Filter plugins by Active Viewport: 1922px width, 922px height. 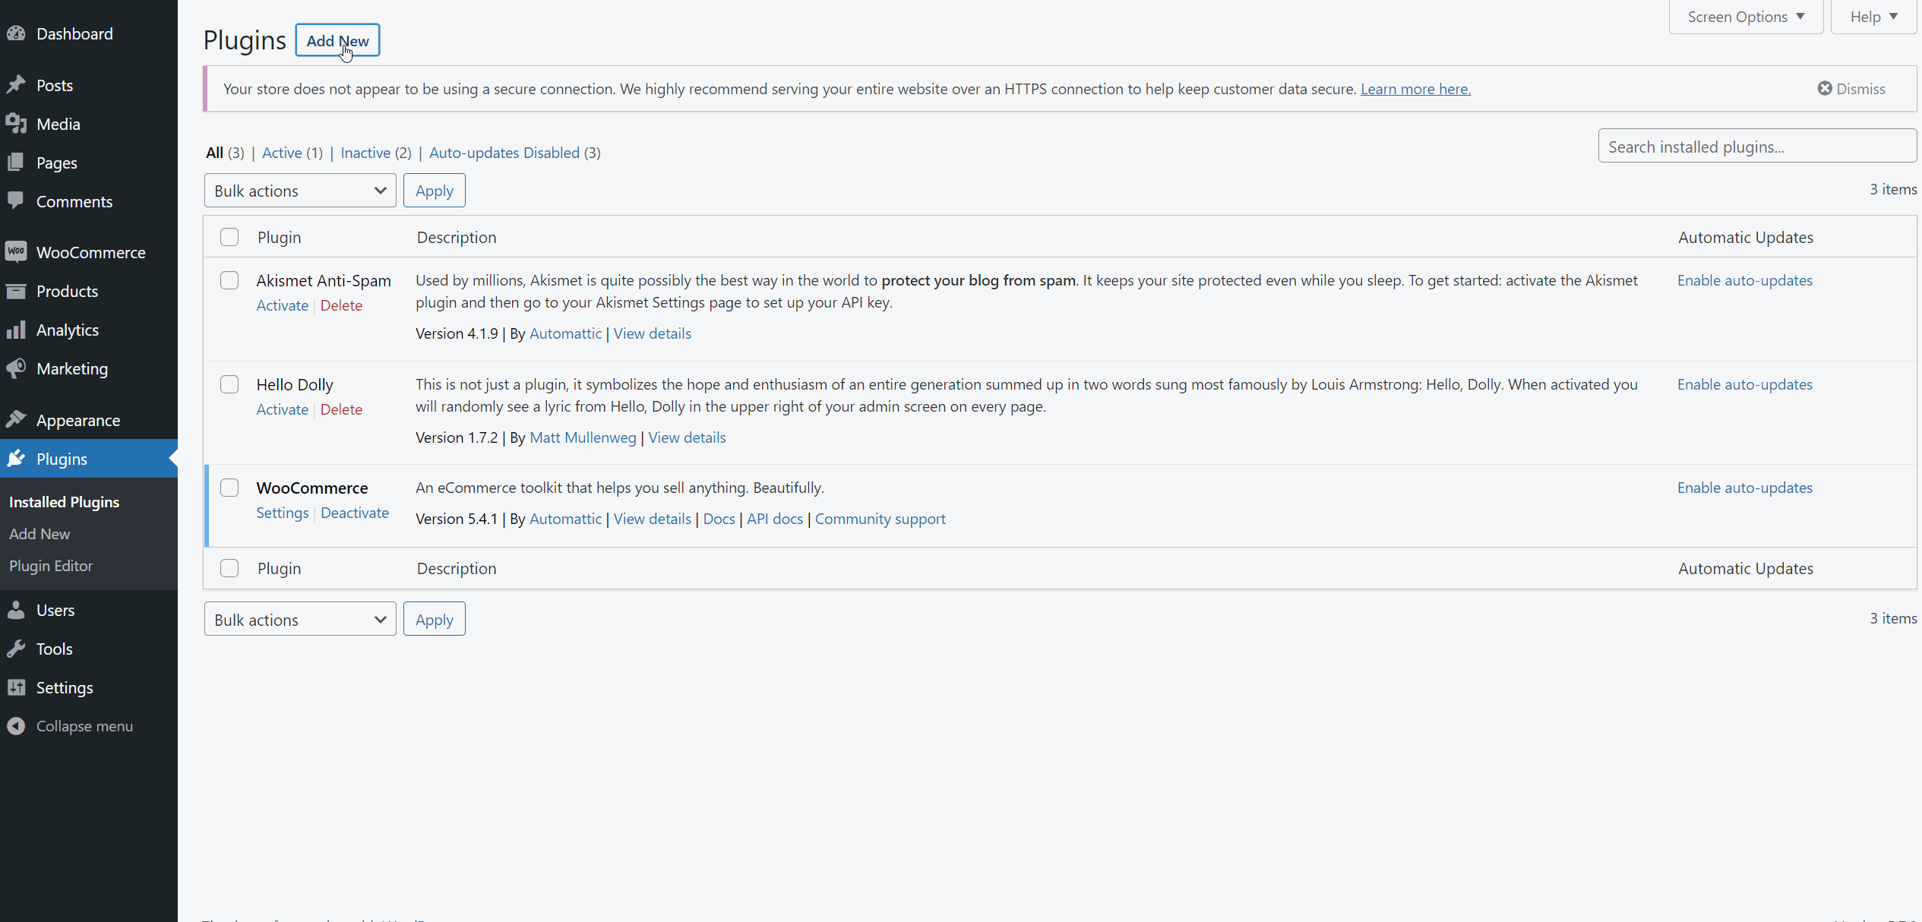click(282, 153)
